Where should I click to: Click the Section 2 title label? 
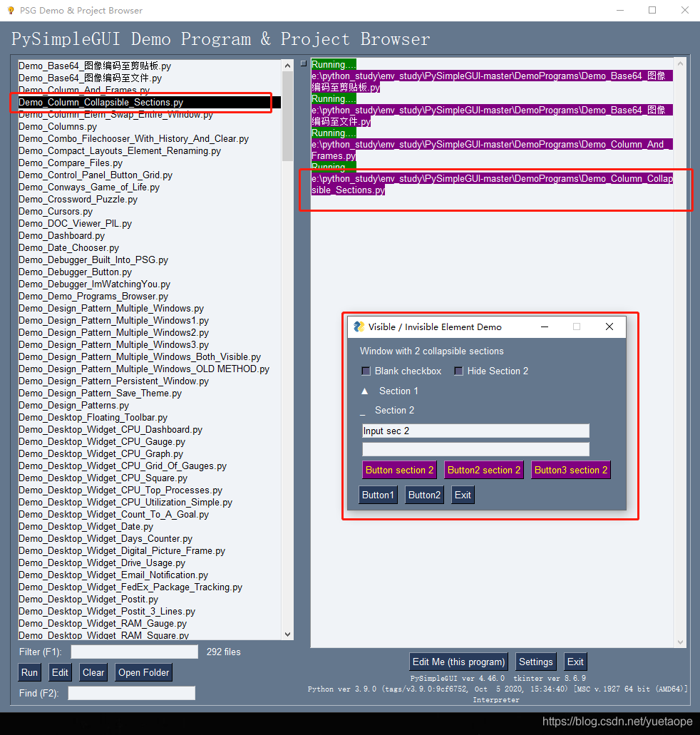pos(394,410)
